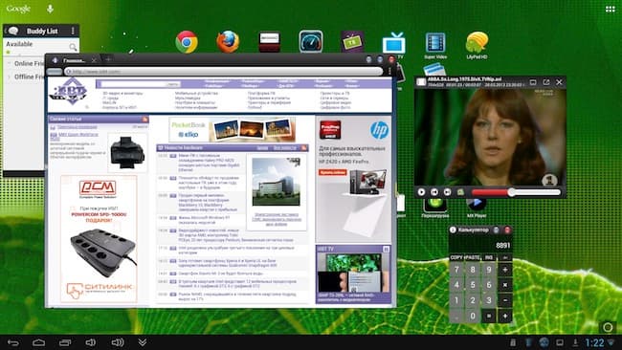Open a new browser tab

pos(108,60)
